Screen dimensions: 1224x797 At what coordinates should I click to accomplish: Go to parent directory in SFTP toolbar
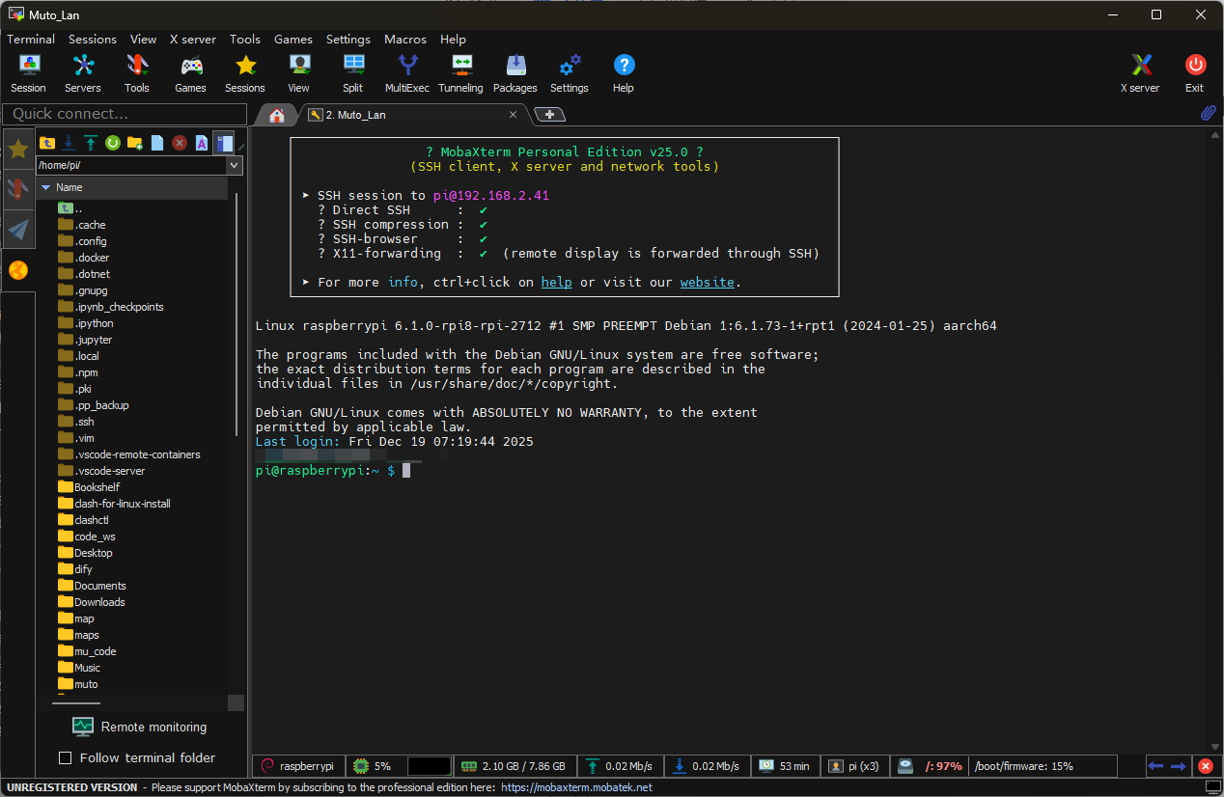pos(46,143)
